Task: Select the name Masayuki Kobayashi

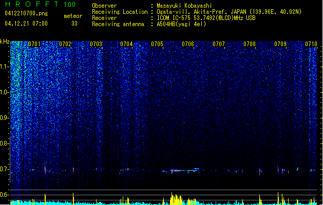Action: click(184, 6)
